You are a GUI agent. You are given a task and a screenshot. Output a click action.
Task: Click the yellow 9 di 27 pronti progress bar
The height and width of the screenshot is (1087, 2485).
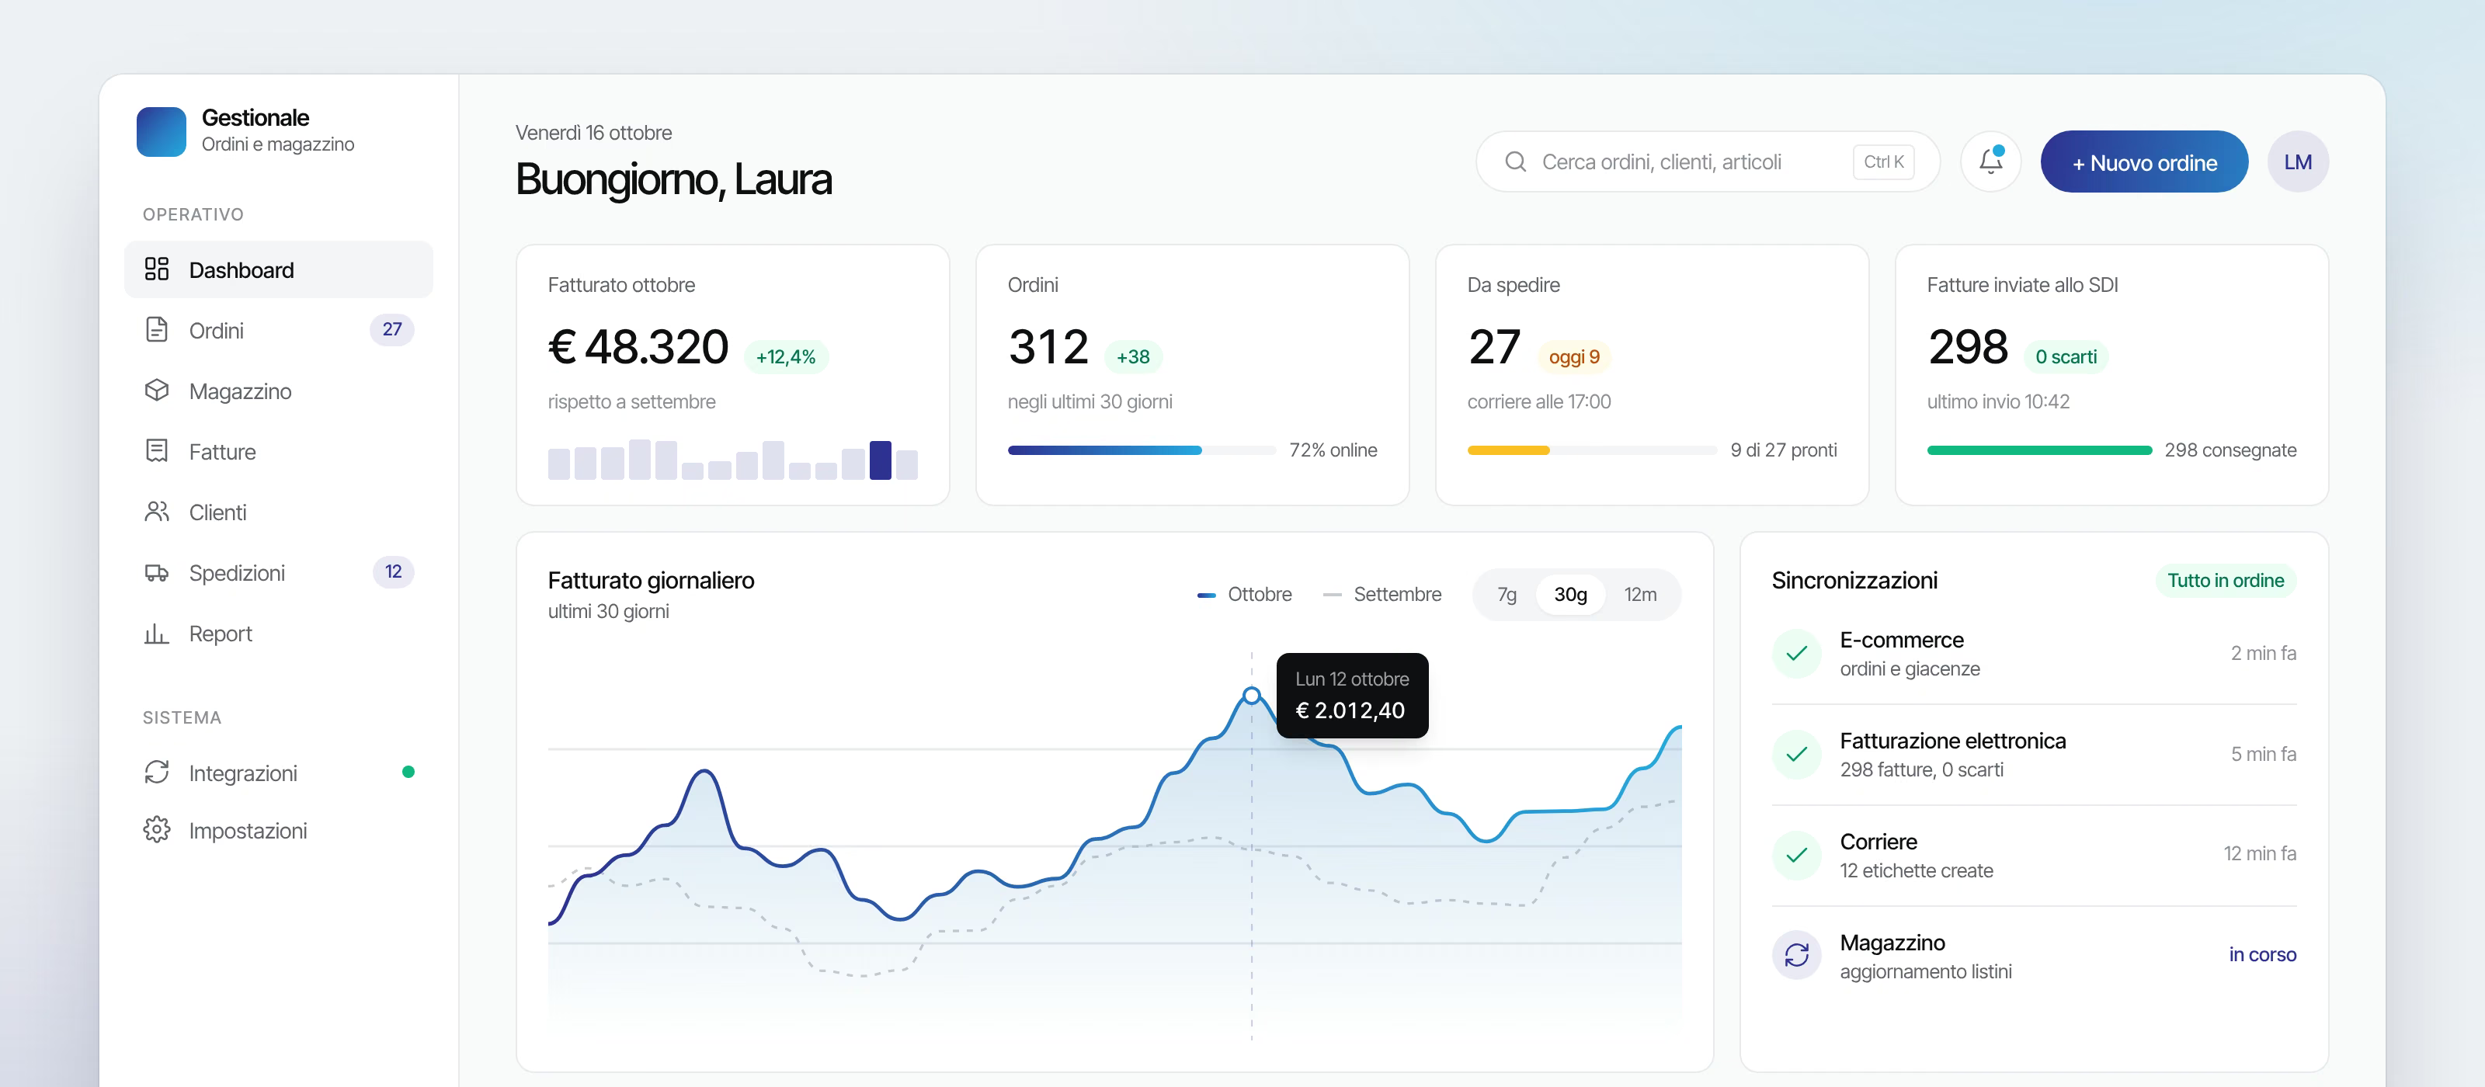coord(1592,450)
